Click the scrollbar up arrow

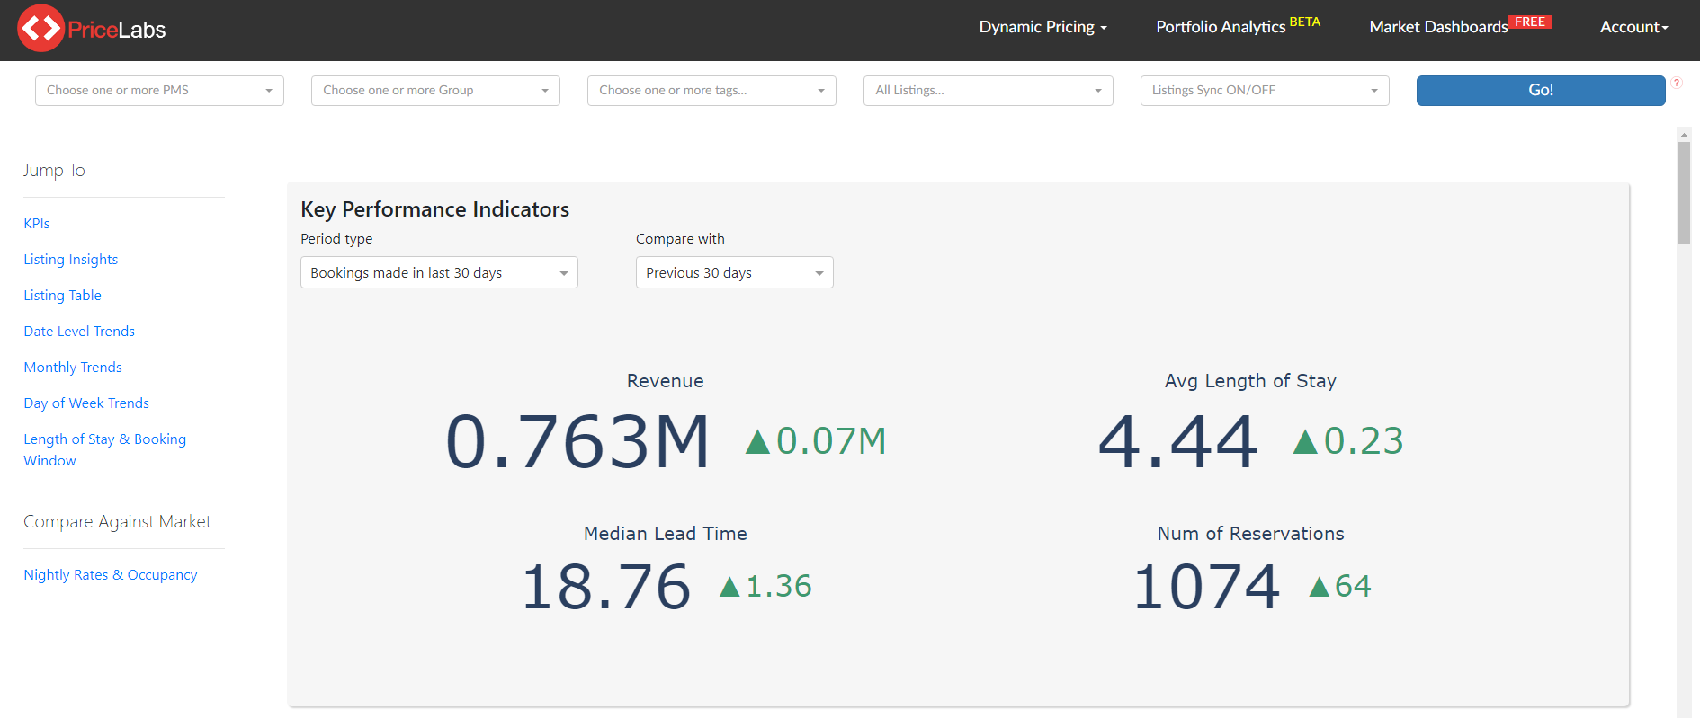(1684, 135)
